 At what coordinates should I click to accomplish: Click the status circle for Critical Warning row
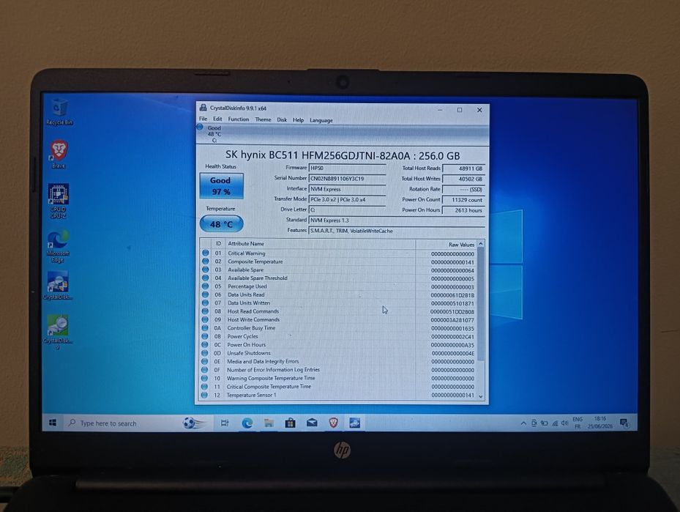[206, 253]
